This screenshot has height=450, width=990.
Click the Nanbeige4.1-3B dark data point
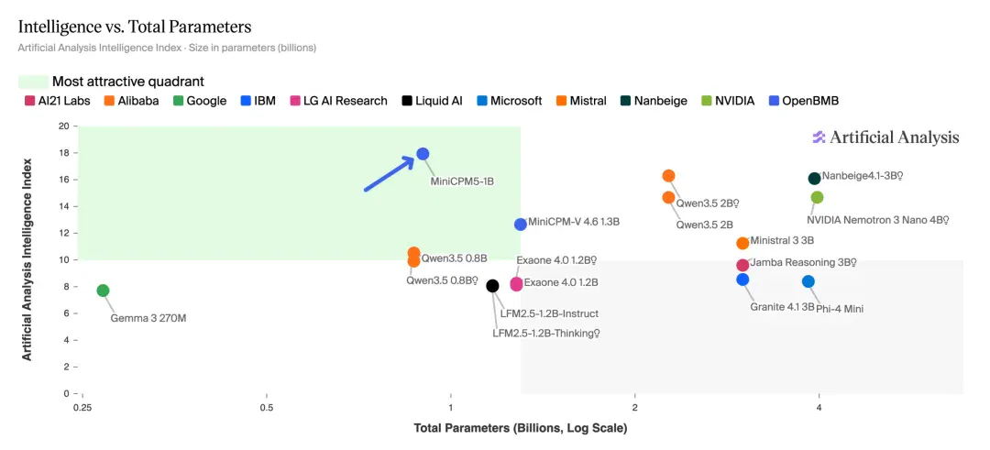[815, 179]
